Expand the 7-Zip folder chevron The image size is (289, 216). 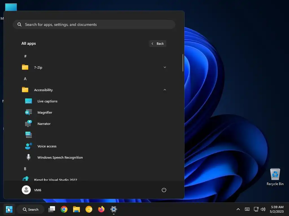click(165, 67)
